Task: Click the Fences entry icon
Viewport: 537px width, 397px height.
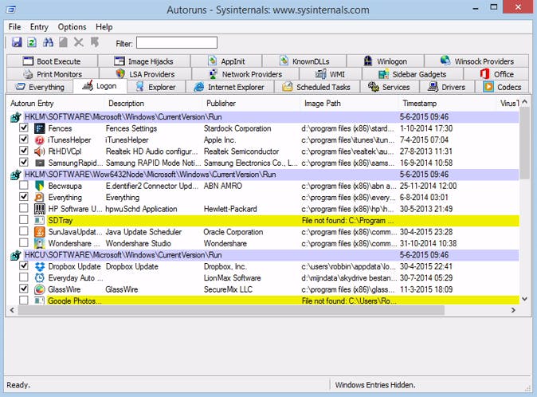Action: coord(38,128)
